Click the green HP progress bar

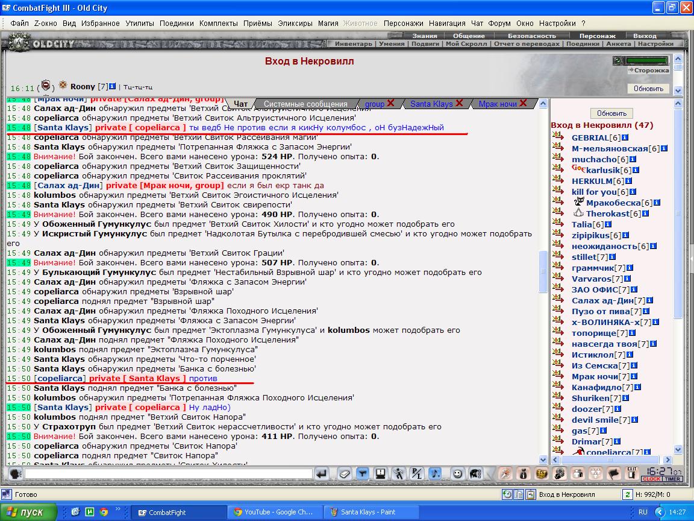click(x=646, y=61)
